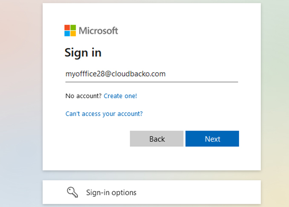
Task: Click the Sign in heading
Action: pyautogui.click(x=83, y=53)
